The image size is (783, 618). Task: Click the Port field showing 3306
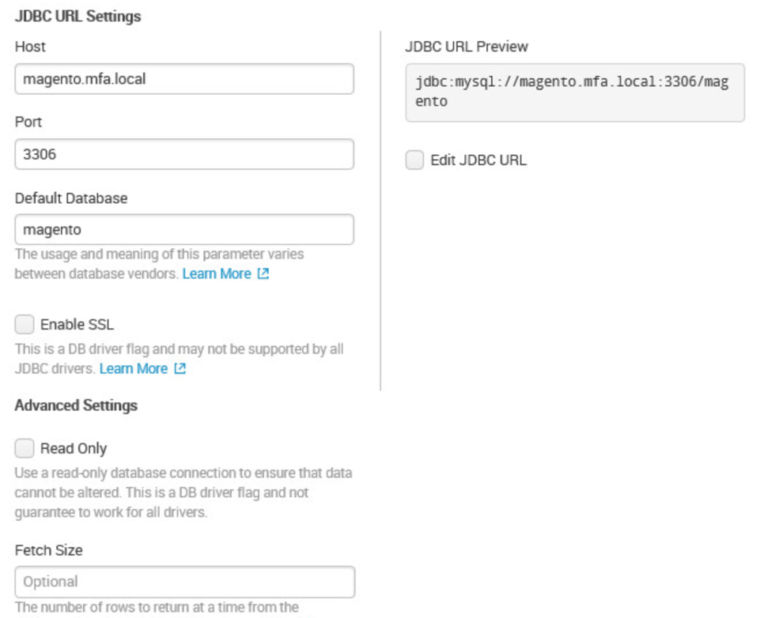click(184, 154)
